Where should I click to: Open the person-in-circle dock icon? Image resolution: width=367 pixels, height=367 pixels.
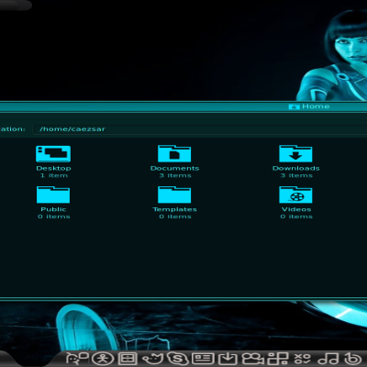click(103, 359)
